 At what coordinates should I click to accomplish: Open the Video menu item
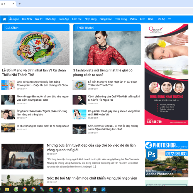point(133,19)
